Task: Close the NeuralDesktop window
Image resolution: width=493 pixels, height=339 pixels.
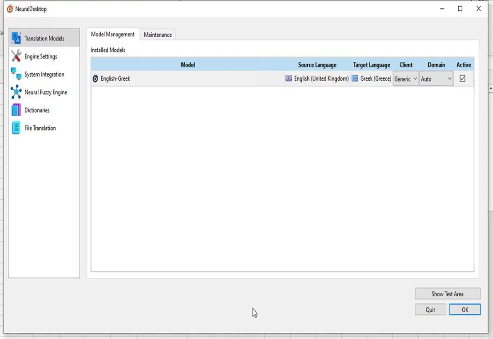Action: pyautogui.click(x=478, y=9)
